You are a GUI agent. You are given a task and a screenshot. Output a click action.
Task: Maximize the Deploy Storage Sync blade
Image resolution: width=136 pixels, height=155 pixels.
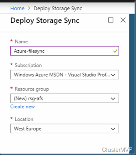(x=111, y=20)
